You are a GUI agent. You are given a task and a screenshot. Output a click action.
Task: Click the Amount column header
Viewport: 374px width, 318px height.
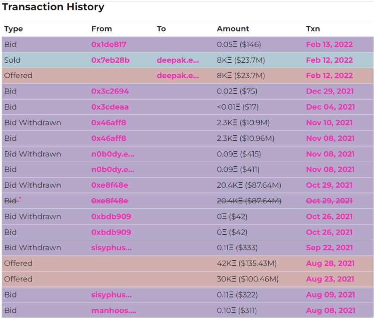(x=233, y=29)
